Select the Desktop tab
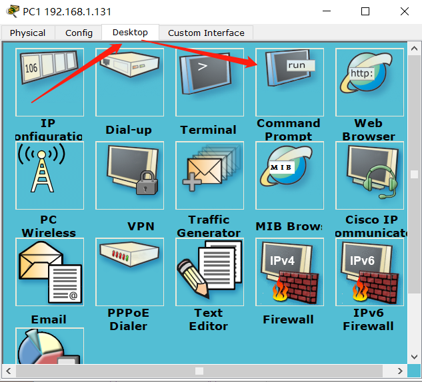The height and width of the screenshot is (382, 422). pyautogui.click(x=130, y=32)
